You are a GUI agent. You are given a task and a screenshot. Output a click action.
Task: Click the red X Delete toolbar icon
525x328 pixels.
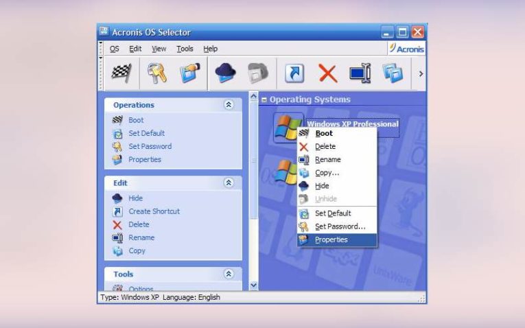(327, 73)
